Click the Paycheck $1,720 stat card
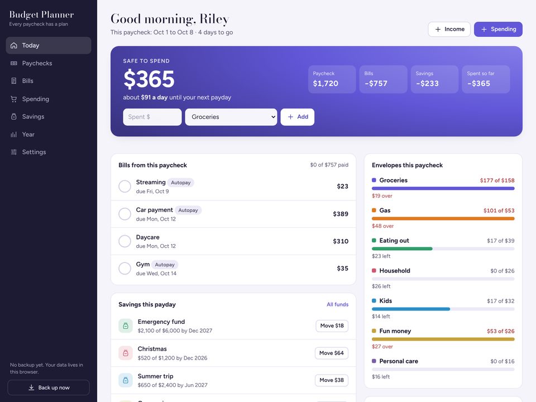 pos(332,79)
